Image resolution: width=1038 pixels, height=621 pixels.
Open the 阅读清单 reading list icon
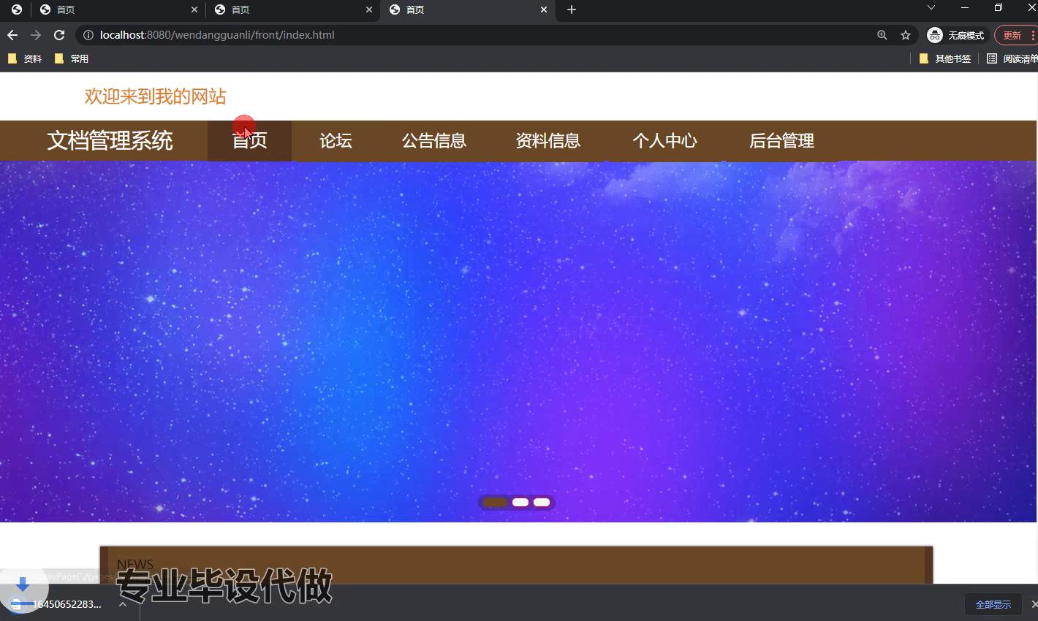(992, 58)
